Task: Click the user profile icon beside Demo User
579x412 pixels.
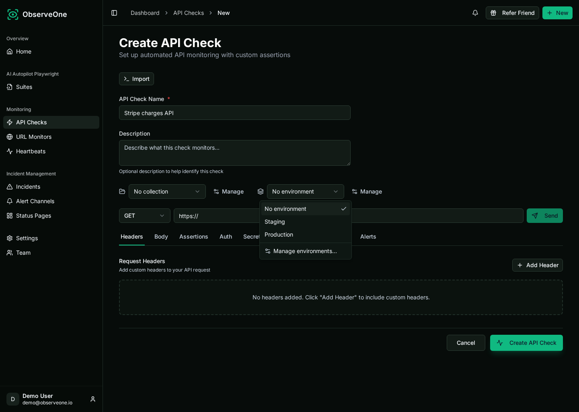Action: point(93,399)
